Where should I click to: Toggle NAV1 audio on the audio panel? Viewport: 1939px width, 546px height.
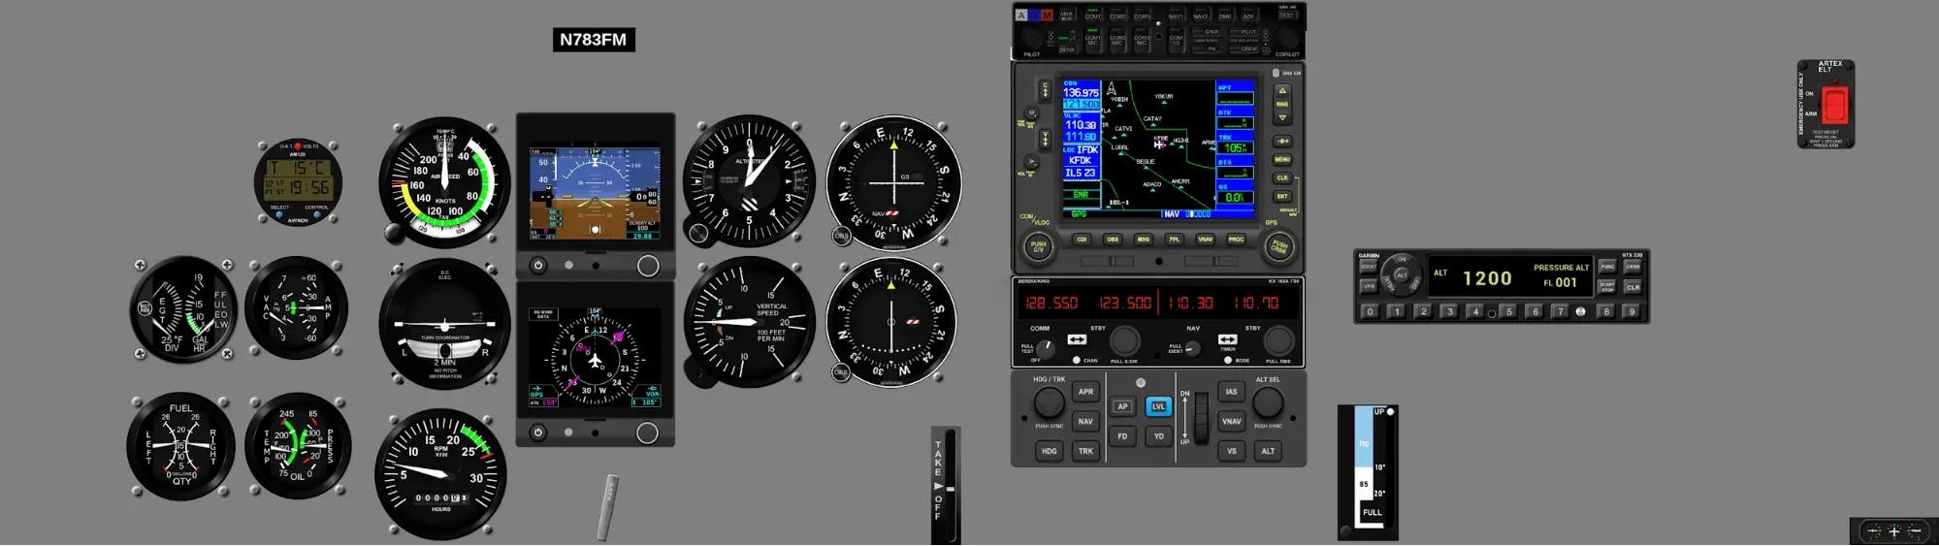[1176, 16]
